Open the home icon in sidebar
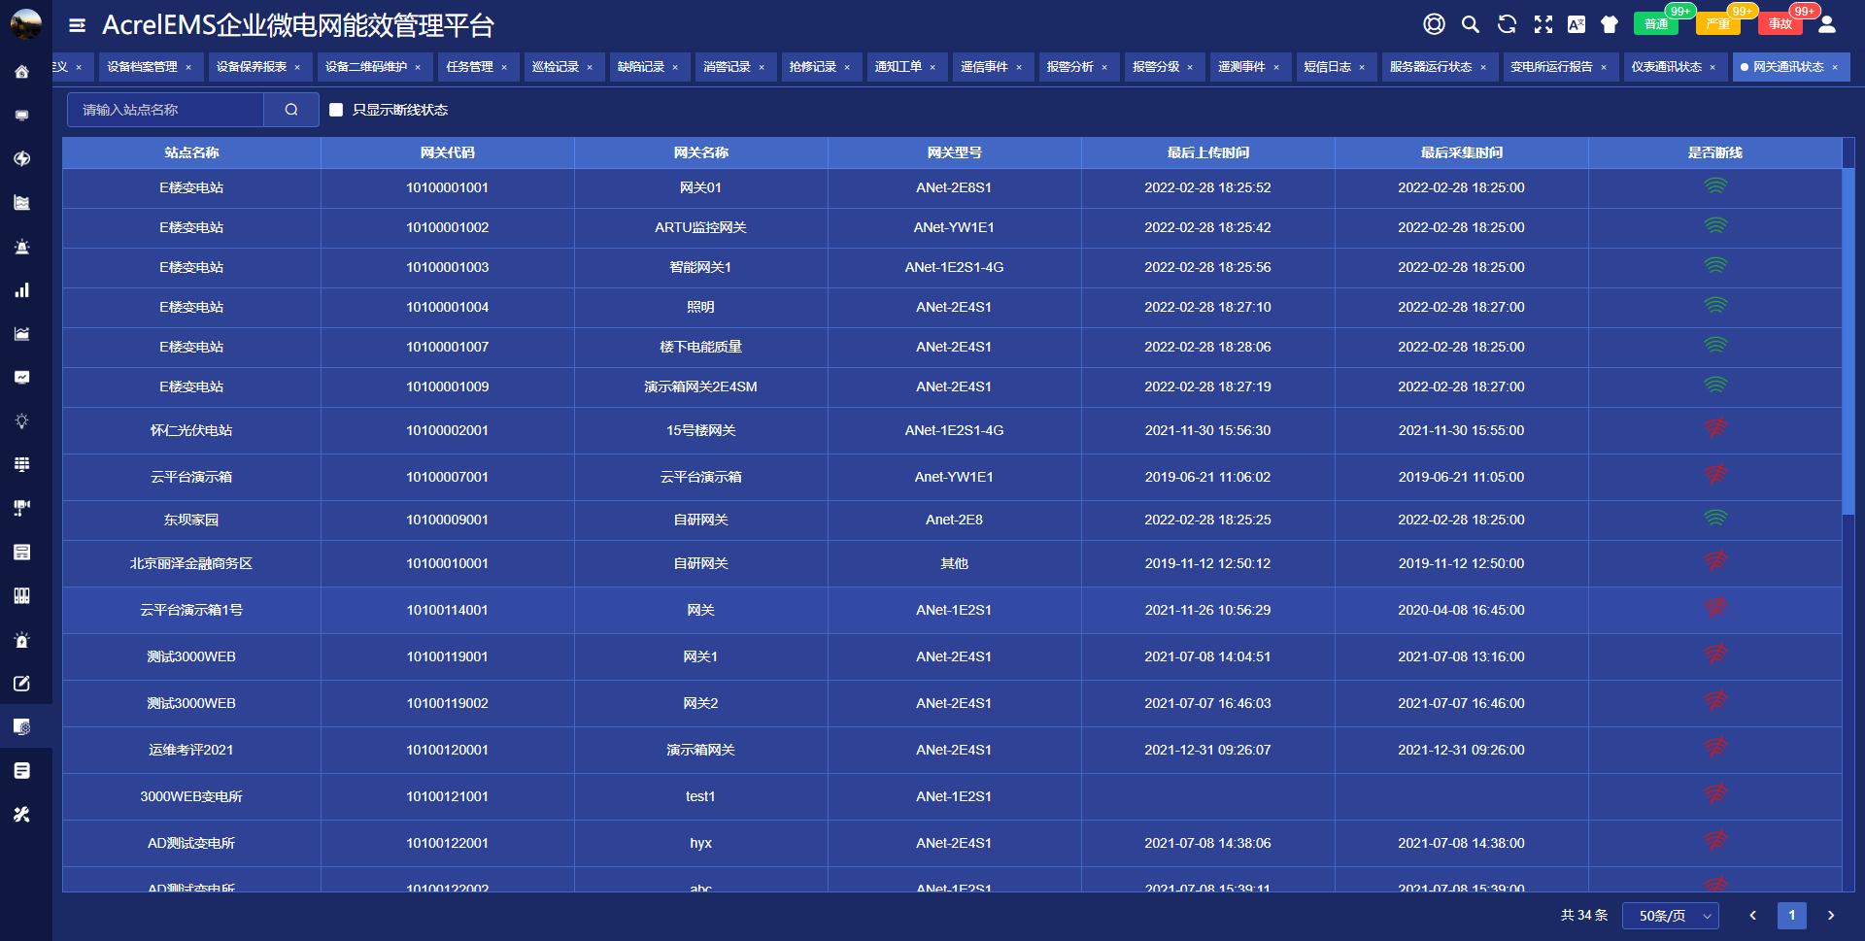 click(x=21, y=72)
